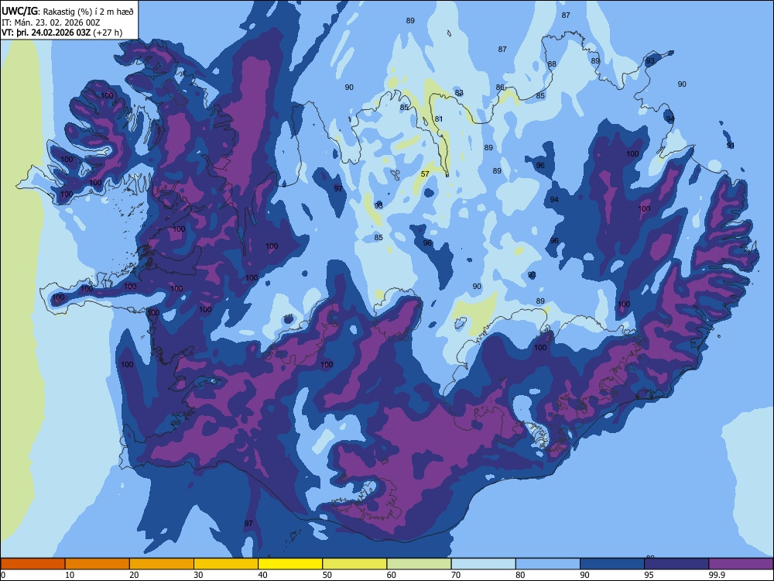Click the legend tick label 10
774x581 pixels.
coord(70,575)
